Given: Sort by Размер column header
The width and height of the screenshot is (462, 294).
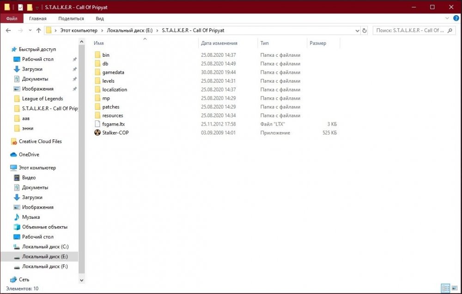Looking at the screenshot, I should (x=318, y=43).
